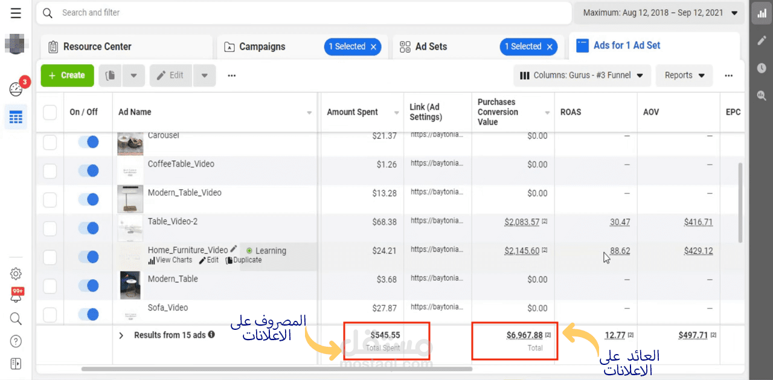Open the performance charts panel on right sidebar
Screen dimensions: 773x380
pos(761,13)
